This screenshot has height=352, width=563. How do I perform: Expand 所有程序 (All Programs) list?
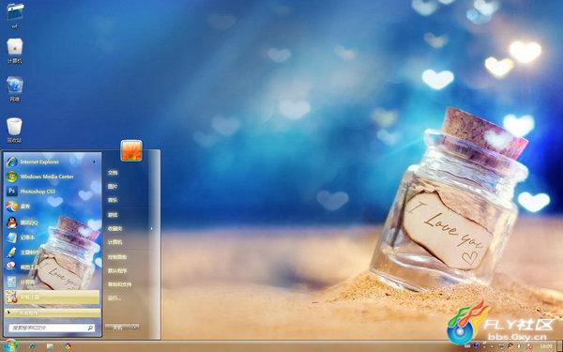[52, 313]
